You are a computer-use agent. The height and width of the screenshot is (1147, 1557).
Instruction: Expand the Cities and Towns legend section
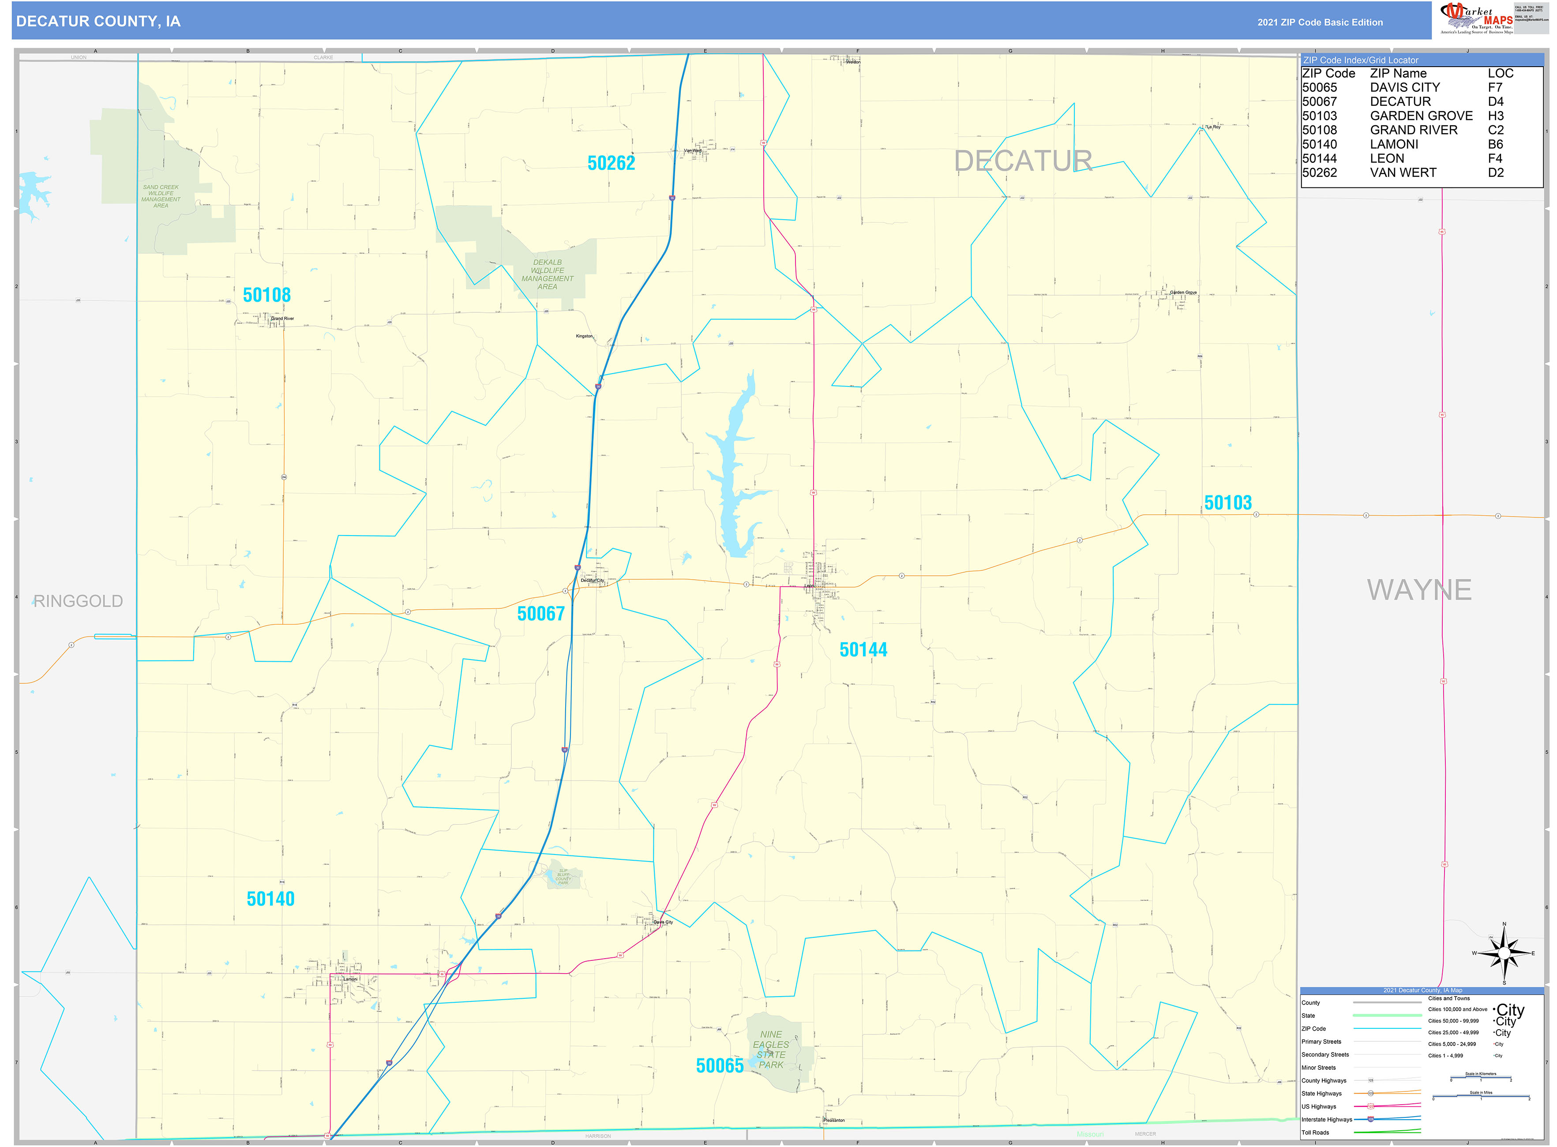coord(1448,998)
